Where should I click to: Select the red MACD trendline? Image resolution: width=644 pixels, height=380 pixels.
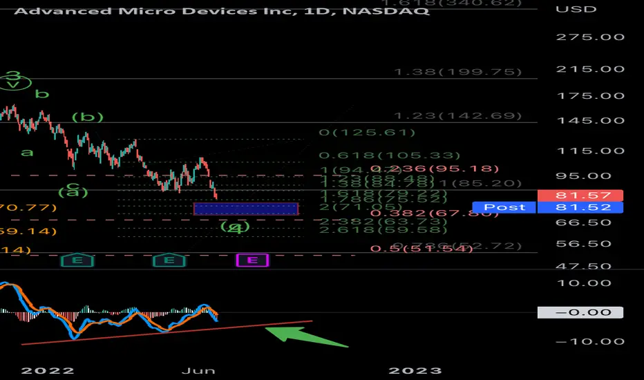click(167, 333)
